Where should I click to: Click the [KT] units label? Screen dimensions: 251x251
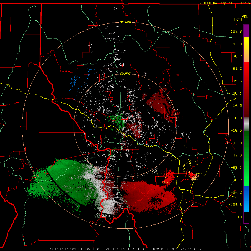click(238, 19)
